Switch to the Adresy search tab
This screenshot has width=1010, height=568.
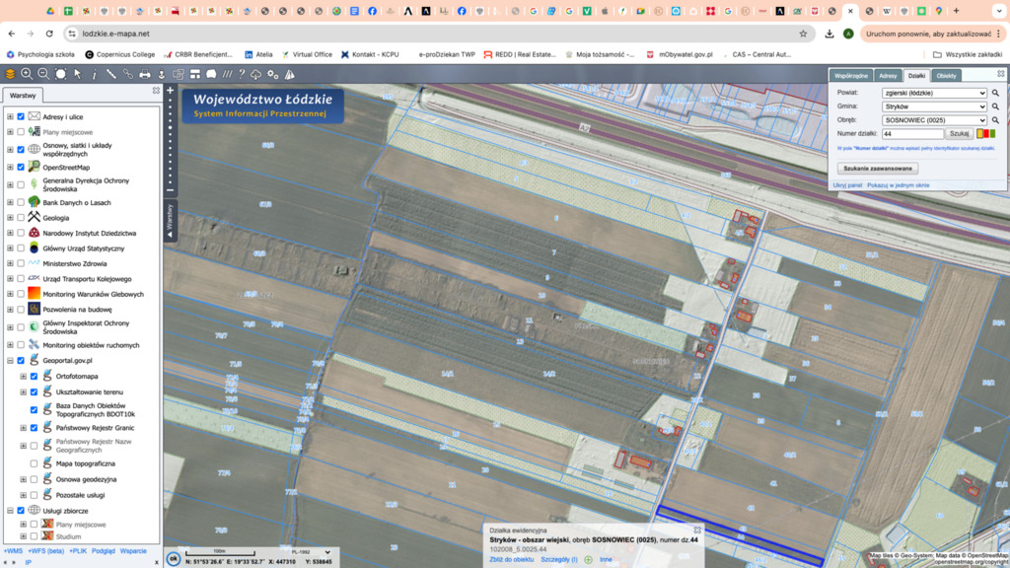888,76
